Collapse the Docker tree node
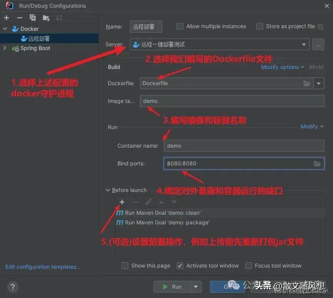 (x=5, y=29)
